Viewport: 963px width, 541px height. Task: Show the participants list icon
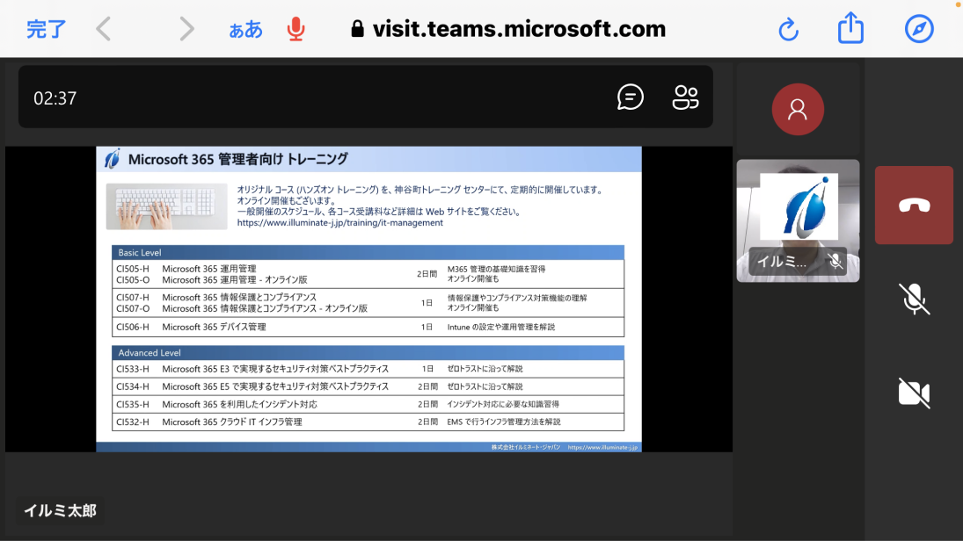tap(685, 97)
